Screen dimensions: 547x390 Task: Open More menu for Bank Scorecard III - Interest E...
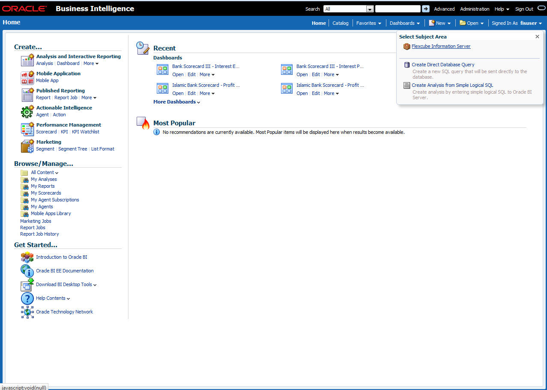pos(207,74)
